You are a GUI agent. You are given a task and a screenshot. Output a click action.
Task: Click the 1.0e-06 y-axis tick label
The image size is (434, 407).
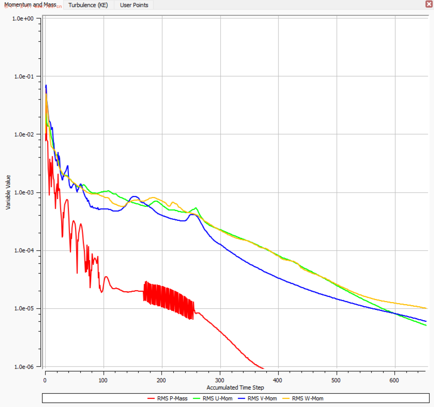point(24,367)
